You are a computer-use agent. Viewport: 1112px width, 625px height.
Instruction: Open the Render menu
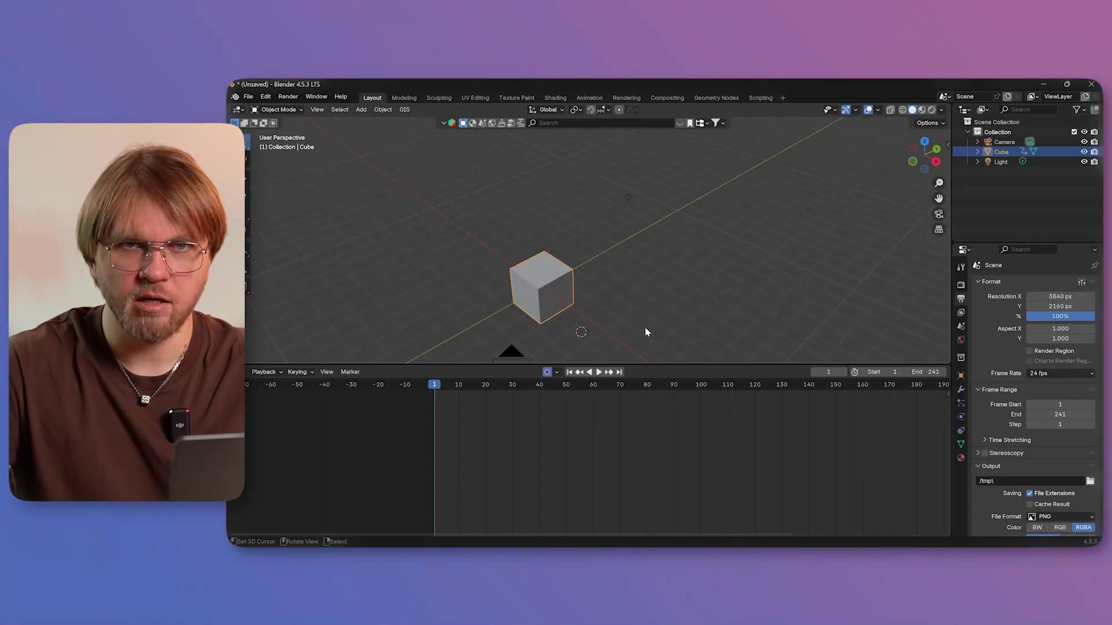coord(288,97)
